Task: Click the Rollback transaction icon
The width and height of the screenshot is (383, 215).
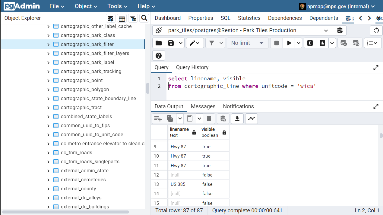Action: pyautogui.click(x=356, y=43)
